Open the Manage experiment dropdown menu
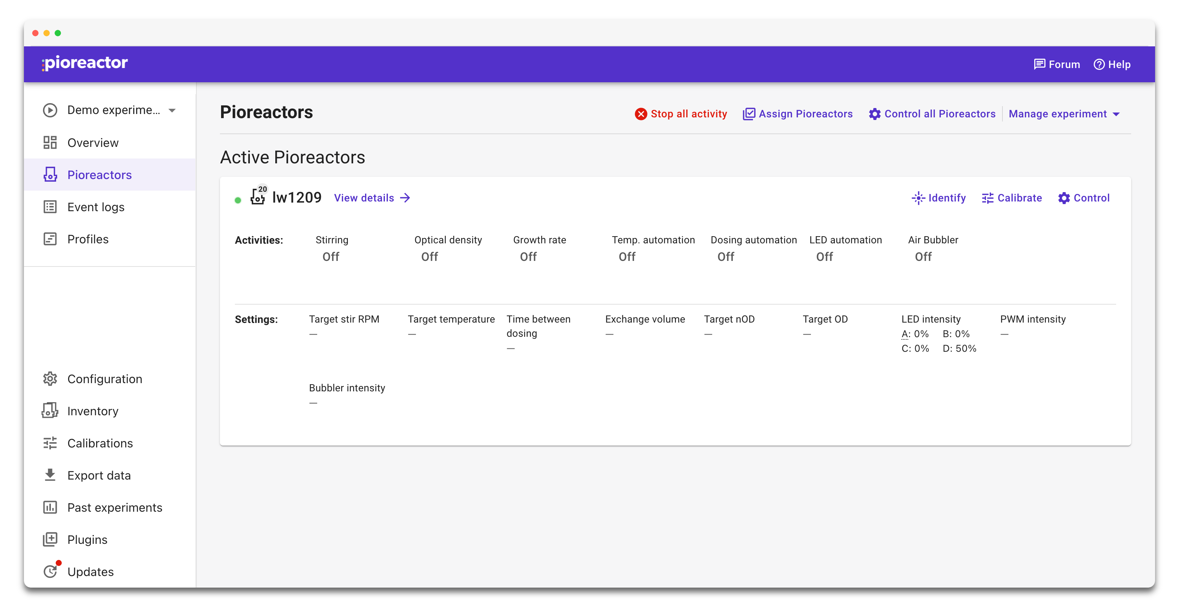Viewport: 1179px width, 616px height. [x=1057, y=114]
